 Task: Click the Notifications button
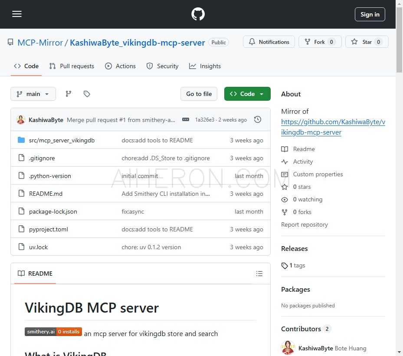269,42
